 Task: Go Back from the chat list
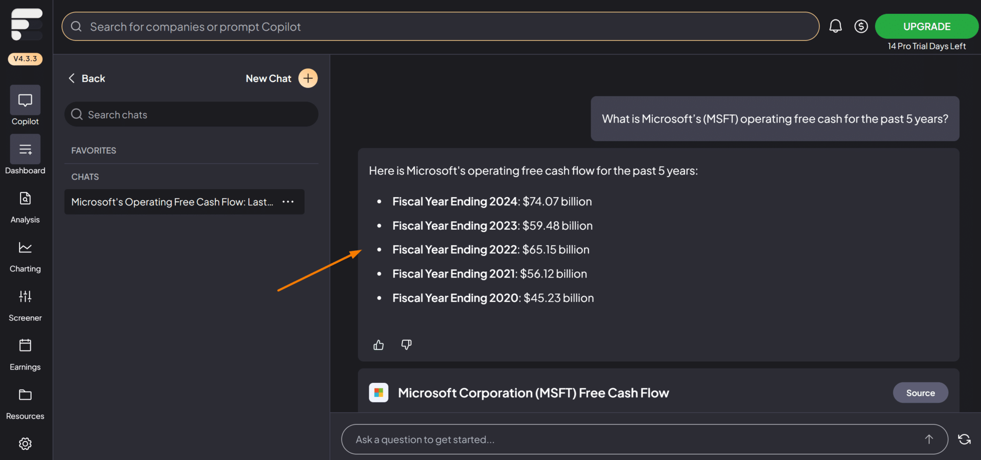86,78
